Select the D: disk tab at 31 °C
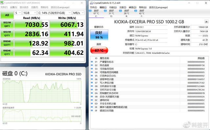Viewport: 210px width, 130px height. click(x=111, y=13)
